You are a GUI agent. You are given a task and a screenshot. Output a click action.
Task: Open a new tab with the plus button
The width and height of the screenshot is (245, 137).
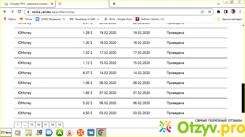tap(114, 4)
